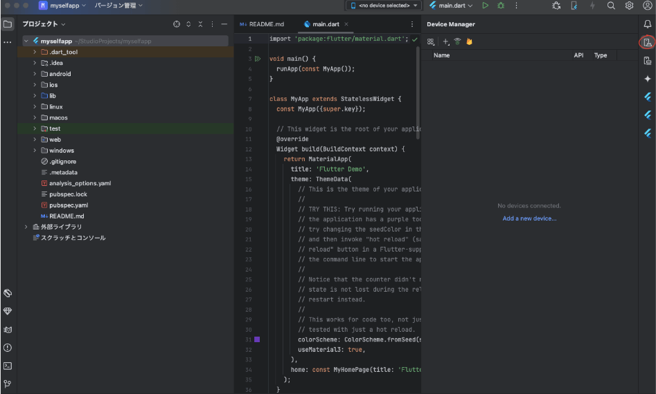Screen dimensions: 656x394
Task: Sort by the Type column header
Action: 601,55
